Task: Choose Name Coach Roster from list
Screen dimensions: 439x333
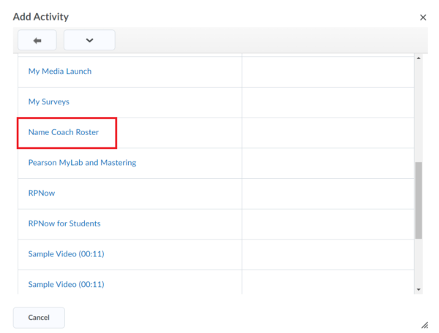Action: click(x=63, y=132)
